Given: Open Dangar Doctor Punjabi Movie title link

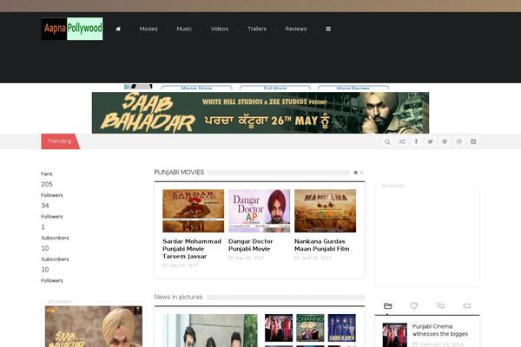Looking at the screenshot, I should coord(251,245).
